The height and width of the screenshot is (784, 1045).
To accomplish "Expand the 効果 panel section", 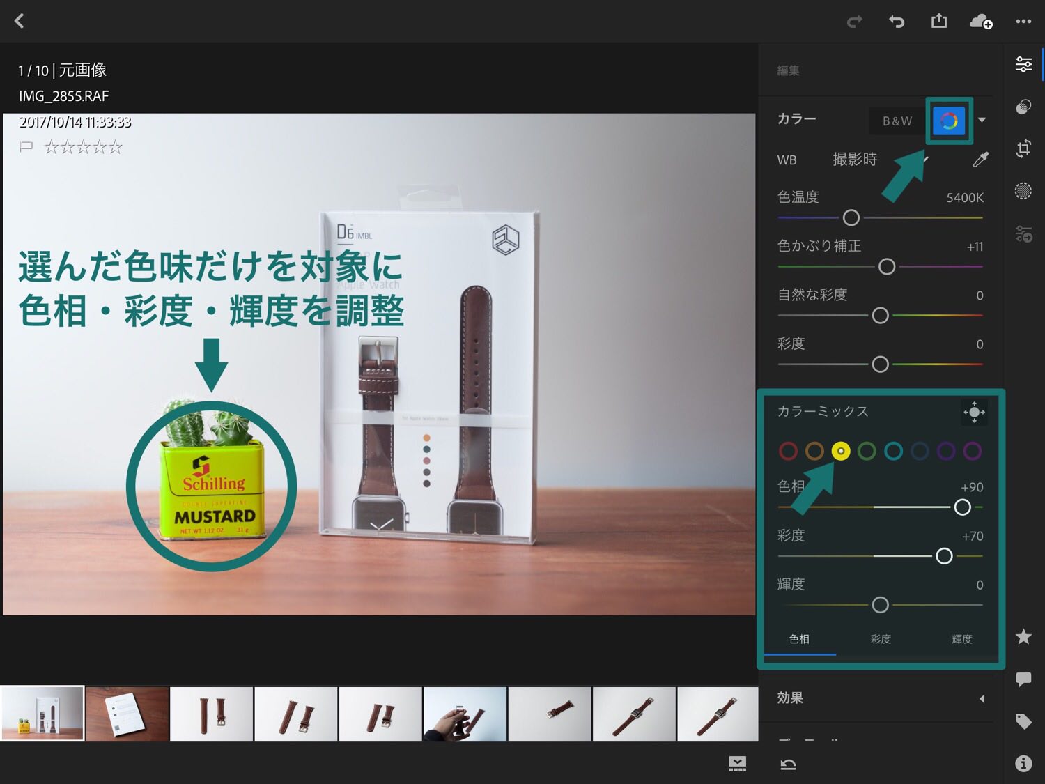I will tap(982, 698).
